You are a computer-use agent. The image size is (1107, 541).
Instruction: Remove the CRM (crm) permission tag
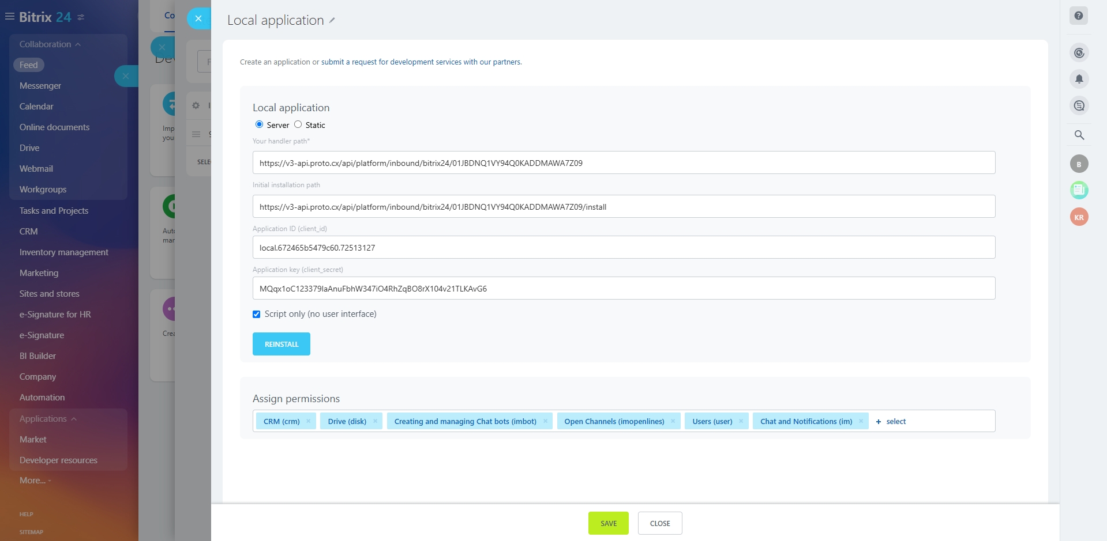pos(309,421)
